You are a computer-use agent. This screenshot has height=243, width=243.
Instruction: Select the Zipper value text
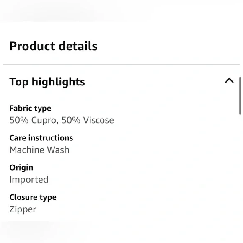pyautogui.click(x=23, y=209)
